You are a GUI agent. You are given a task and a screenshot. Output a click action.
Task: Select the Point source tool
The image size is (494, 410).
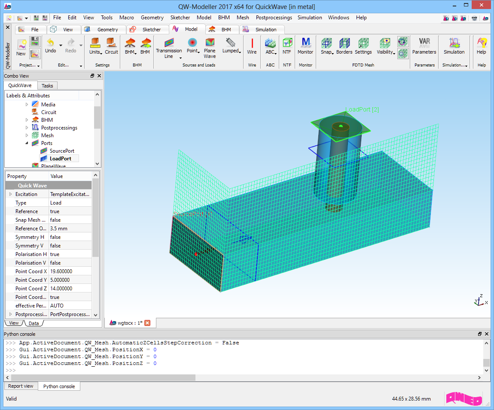click(193, 46)
